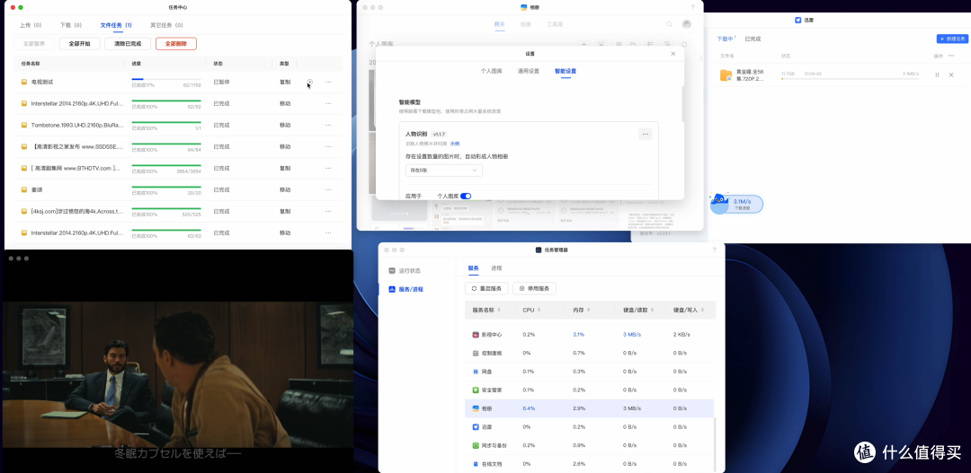Click the video player frame
The height and width of the screenshot is (473, 971).
click(x=177, y=374)
